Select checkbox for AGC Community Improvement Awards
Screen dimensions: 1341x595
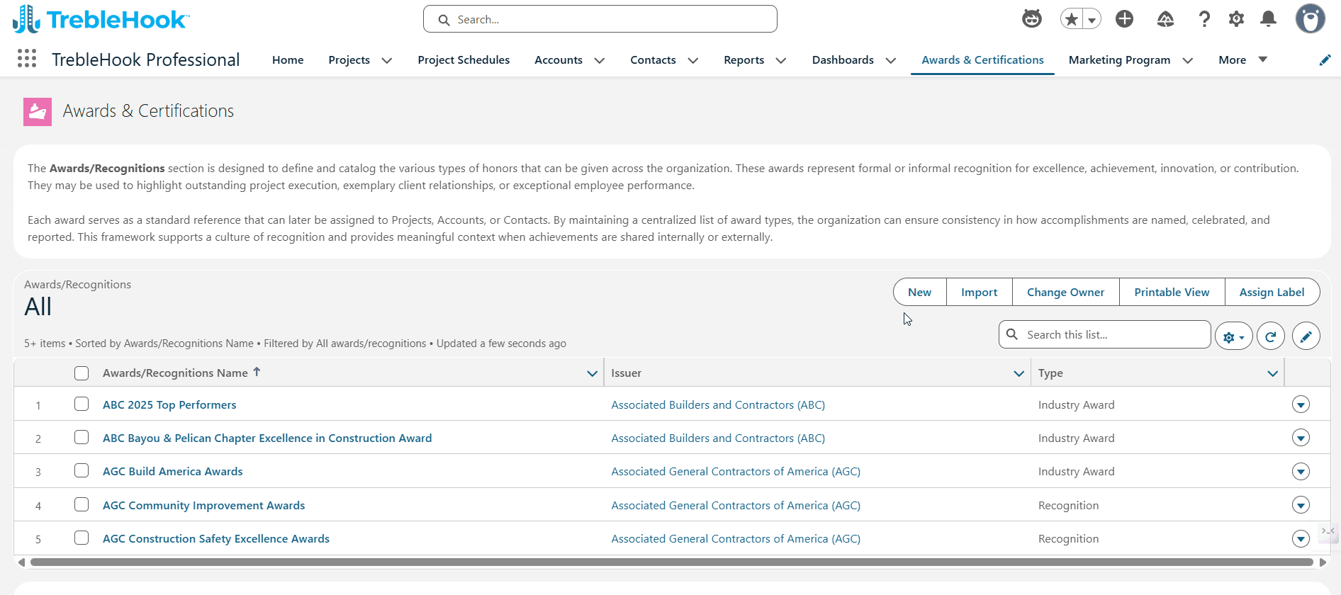[82, 504]
